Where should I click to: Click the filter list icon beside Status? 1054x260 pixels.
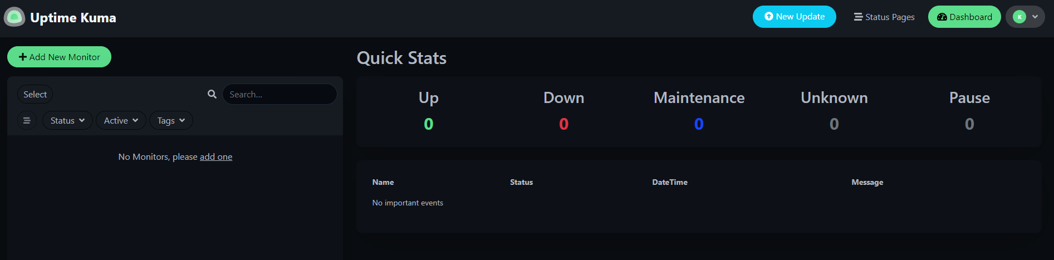[27, 120]
